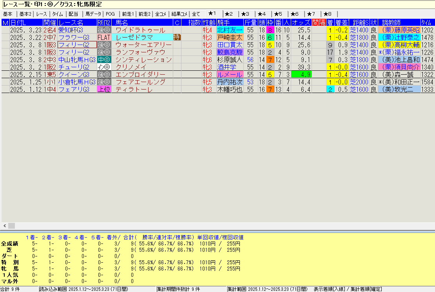The height and width of the screenshot is (292, 435).
Task: Switch to the 配当 tab
Action: click(74, 14)
